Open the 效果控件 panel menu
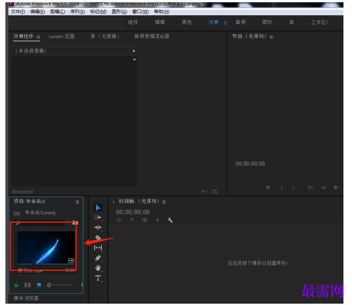352x305 pixels. tap(38, 37)
